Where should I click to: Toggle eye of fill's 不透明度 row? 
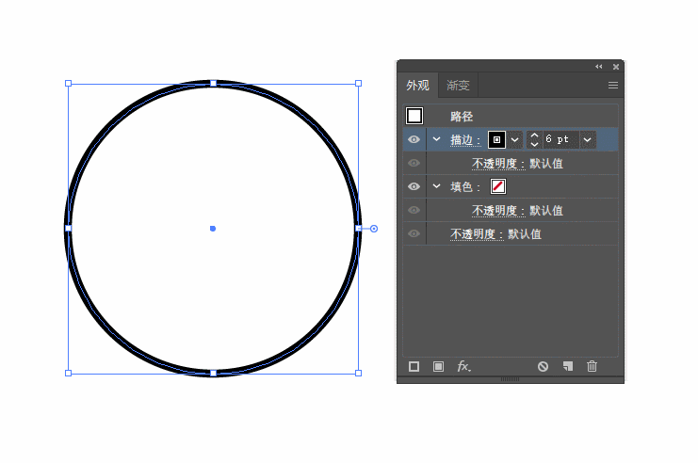tap(414, 211)
